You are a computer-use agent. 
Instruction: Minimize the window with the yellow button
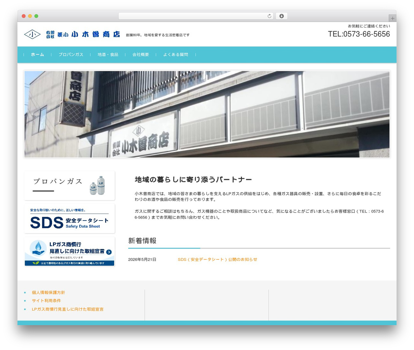tap(30, 16)
